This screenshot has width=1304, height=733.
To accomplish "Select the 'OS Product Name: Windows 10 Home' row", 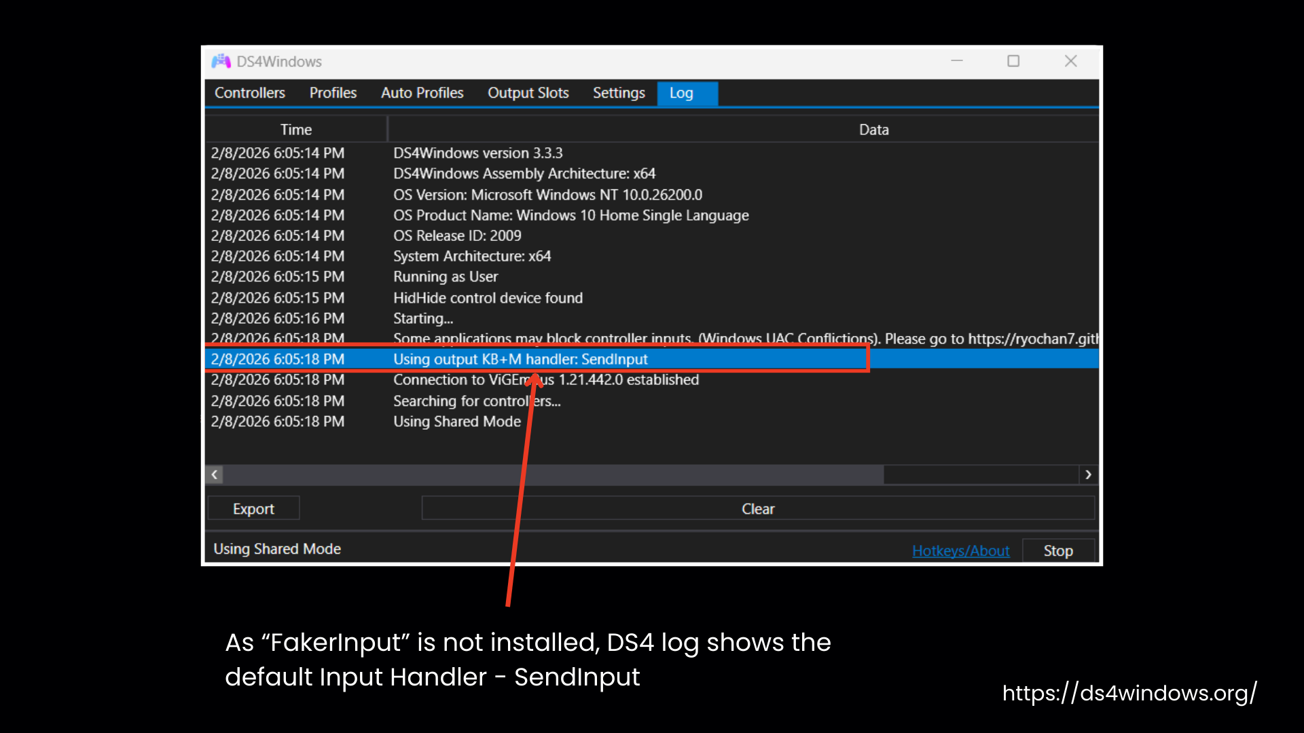I will 652,215.
